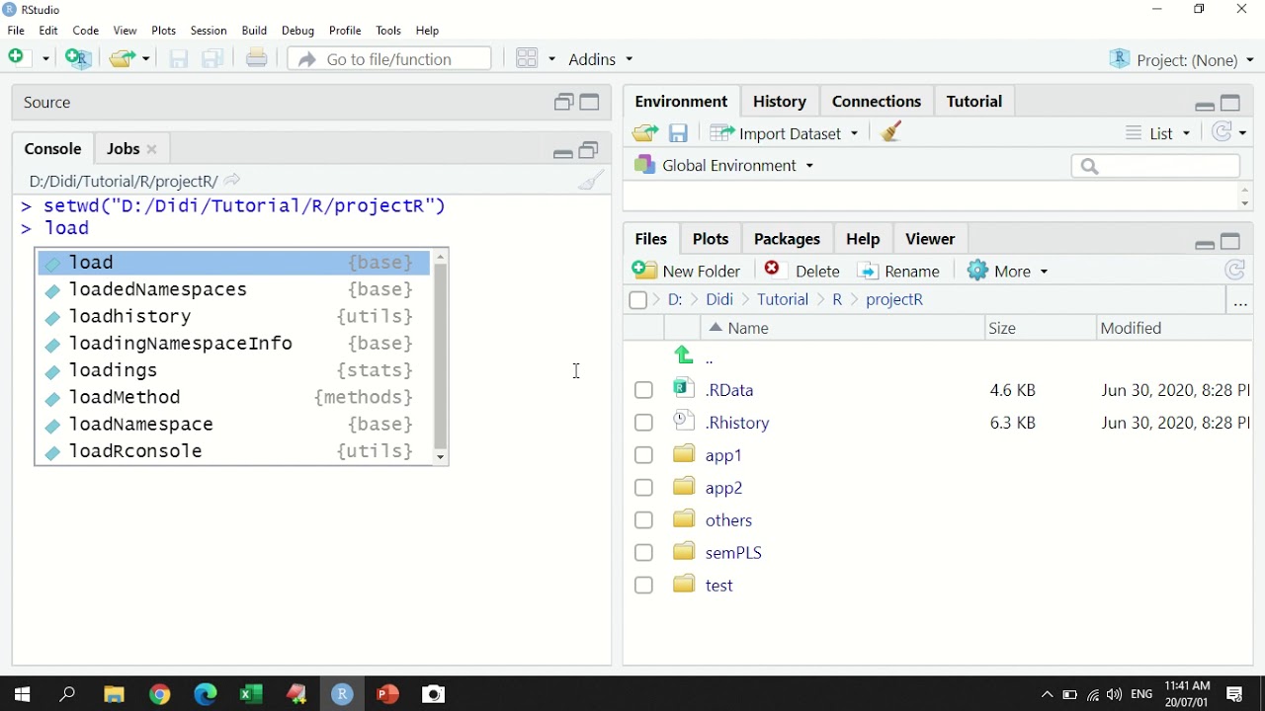Select loadNamespace from autocomplete list

coord(233,425)
